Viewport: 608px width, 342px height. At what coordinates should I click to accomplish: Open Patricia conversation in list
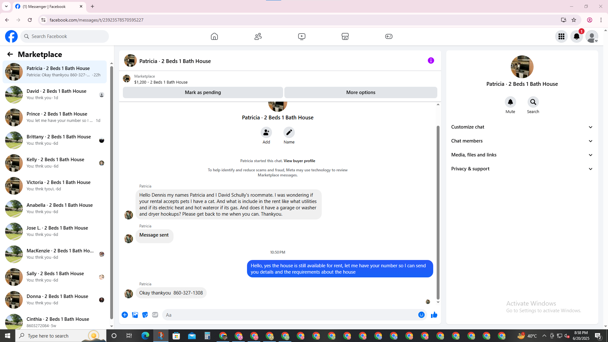[54, 72]
